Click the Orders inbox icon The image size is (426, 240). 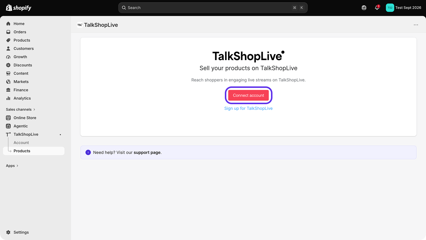[8, 32]
